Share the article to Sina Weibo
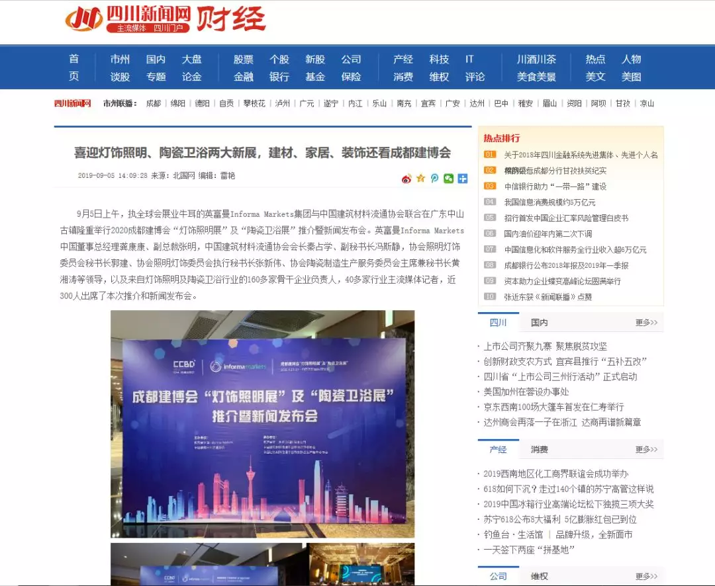715x586 pixels. click(x=406, y=179)
